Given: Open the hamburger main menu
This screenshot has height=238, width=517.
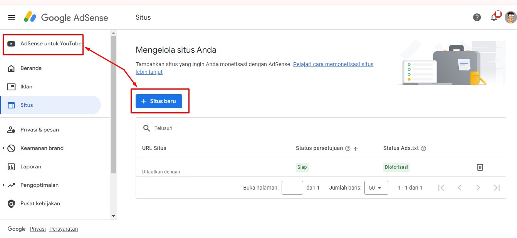Looking at the screenshot, I should pyautogui.click(x=12, y=17).
